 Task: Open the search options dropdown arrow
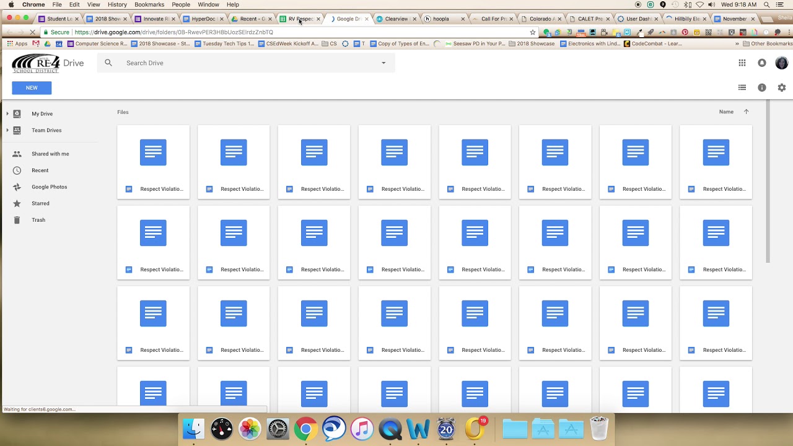pyautogui.click(x=383, y=63)
